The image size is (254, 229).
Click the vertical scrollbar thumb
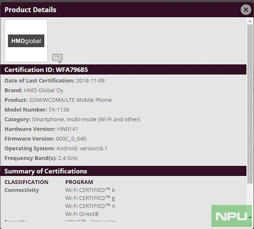click(250, 104)
